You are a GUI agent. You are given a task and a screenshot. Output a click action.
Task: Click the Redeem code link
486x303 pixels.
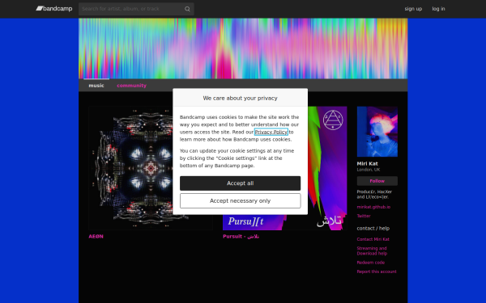click(371, 263)
